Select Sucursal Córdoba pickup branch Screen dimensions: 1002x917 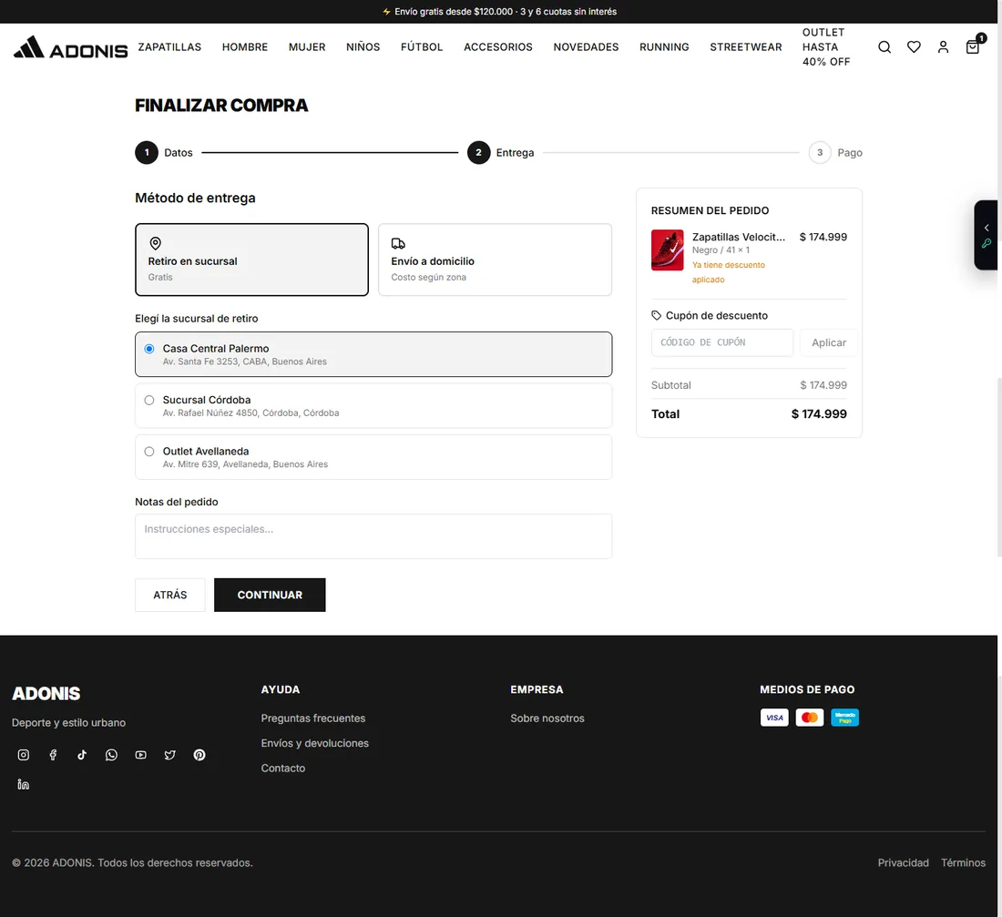373,406
